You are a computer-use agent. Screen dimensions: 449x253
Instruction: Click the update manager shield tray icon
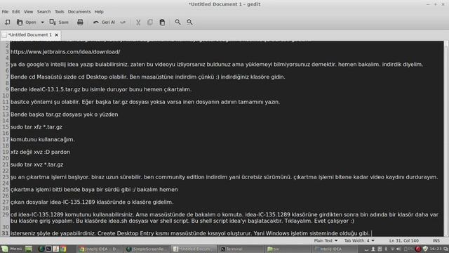coord(425,249)
